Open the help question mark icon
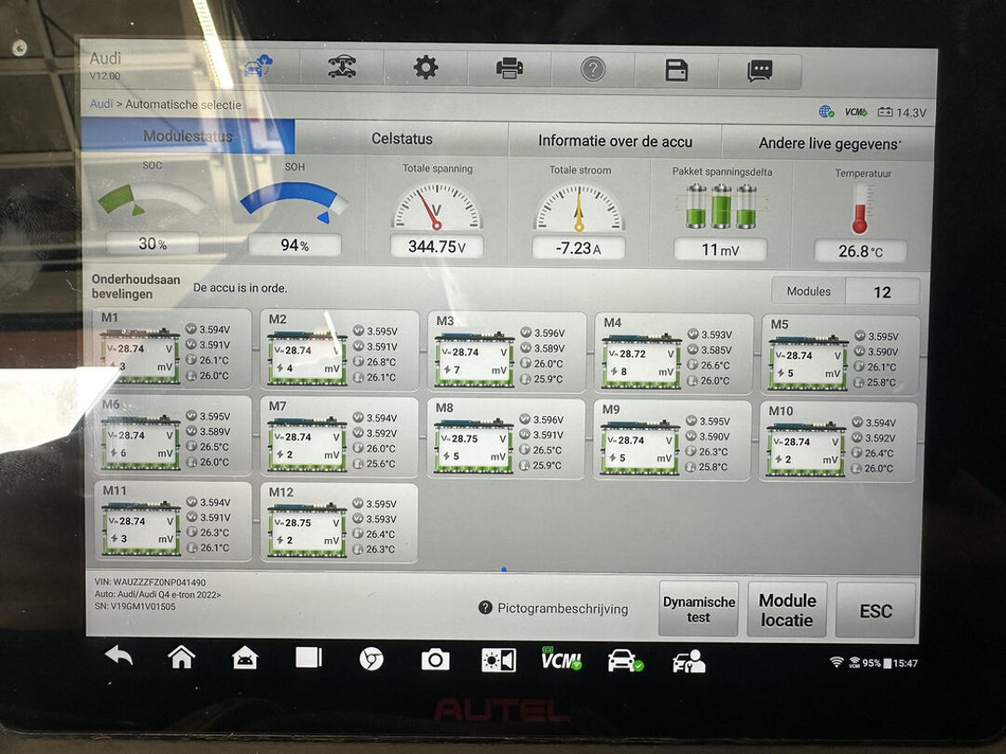The image size is (1006, 754). coord(592,69)
